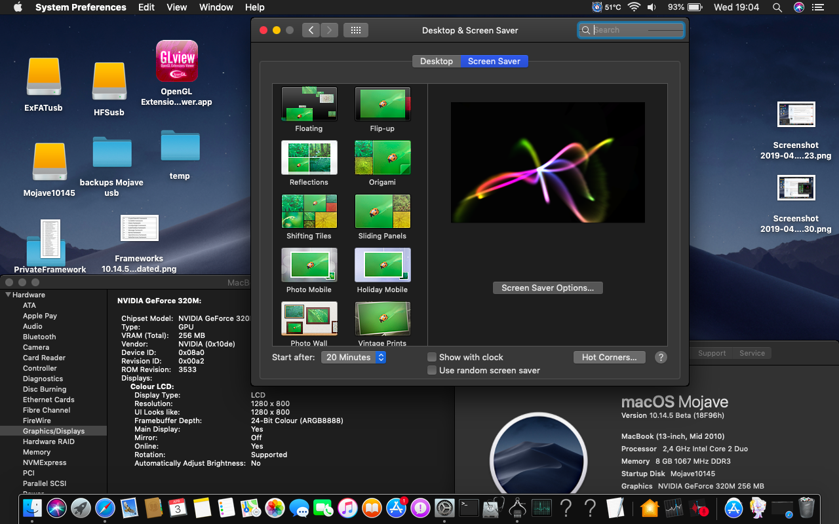This screenshot has width=839, height=524.
Task: Open iBooks icon in the Dock
Action: [372, 508]
